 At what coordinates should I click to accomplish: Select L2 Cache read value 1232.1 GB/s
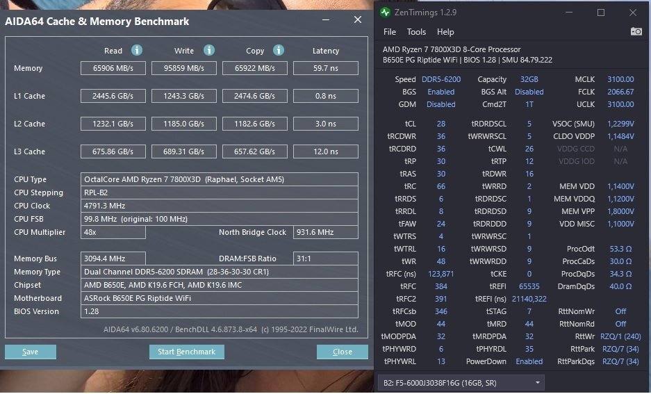pos(113,124)
